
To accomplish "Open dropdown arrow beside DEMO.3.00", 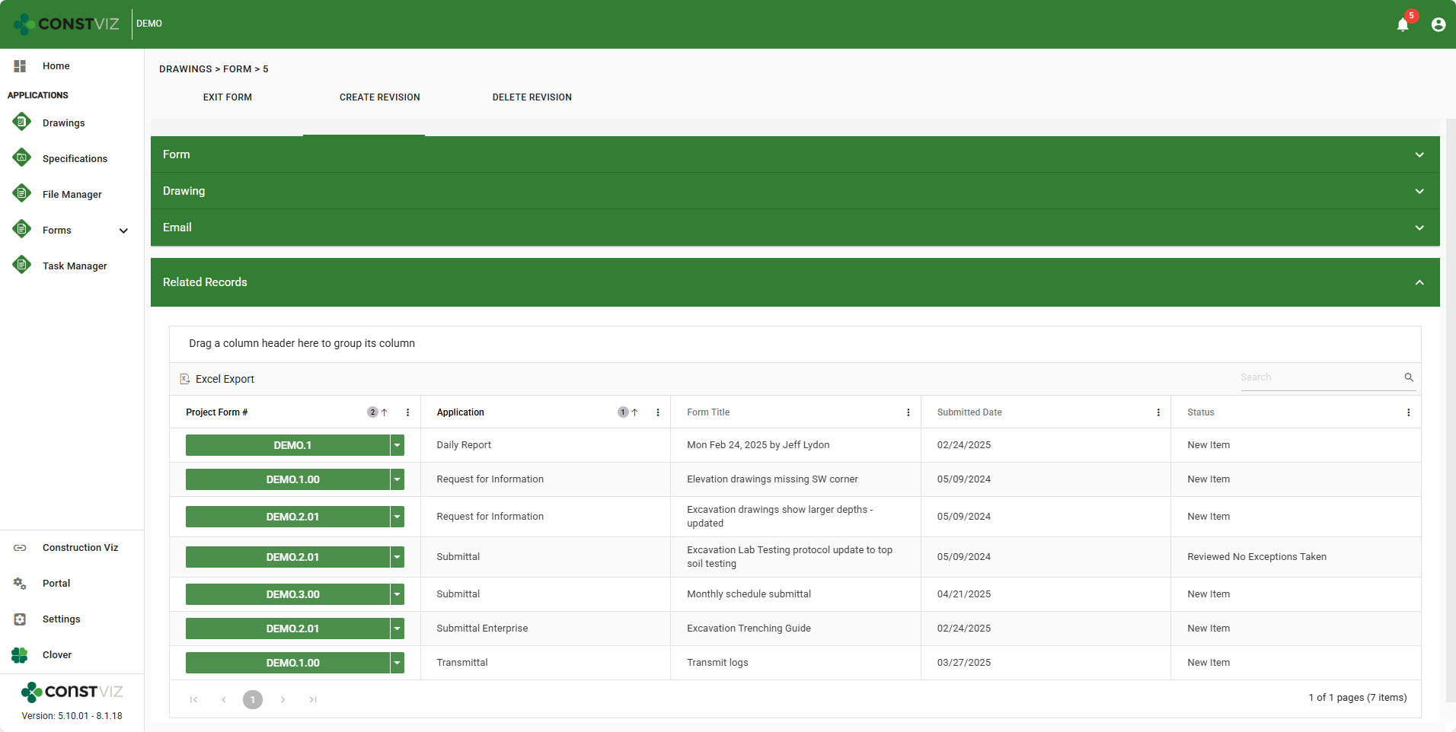I will click(397, 594).
